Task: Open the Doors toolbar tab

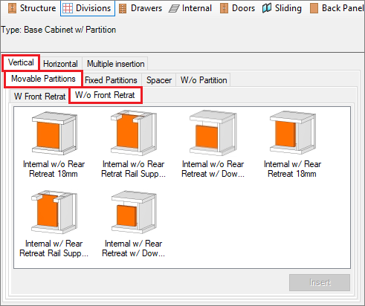Action: coord(237,8)
